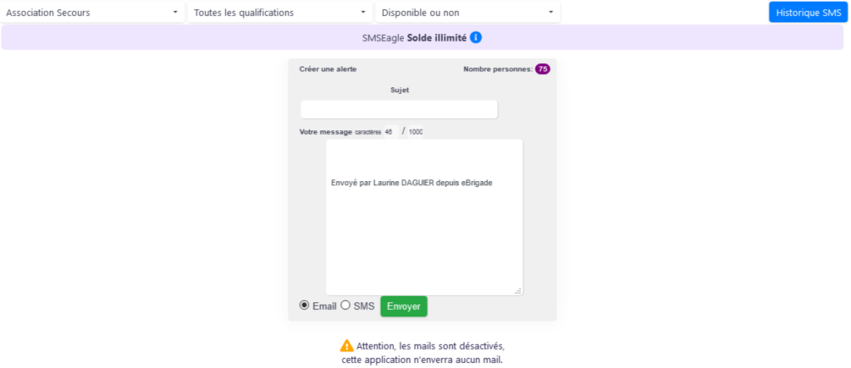Click the Historique SMS button
Viewport: 851px width, 368px height.
pyautogui.click(x=808, y=12)
